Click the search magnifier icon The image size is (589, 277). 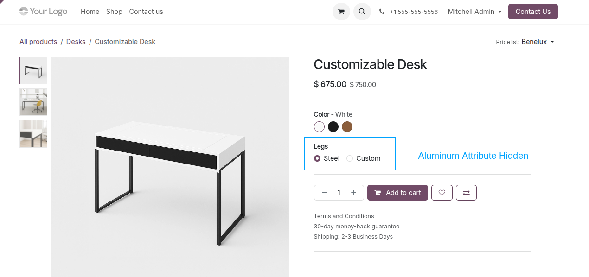pyautogui.click(x=362, y=12)
